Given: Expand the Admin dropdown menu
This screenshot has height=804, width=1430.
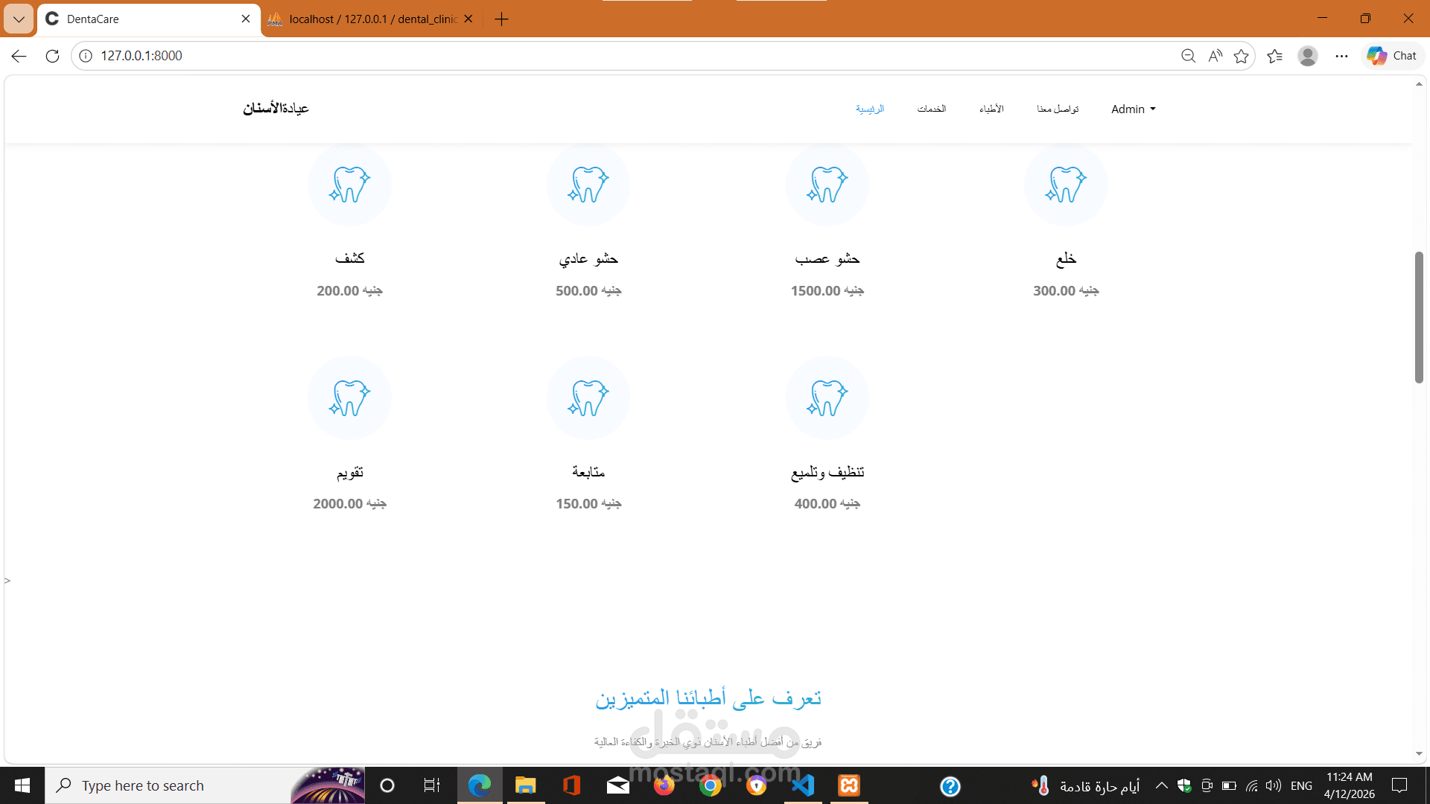Looking at the screenshot, I should point(1133,109).
